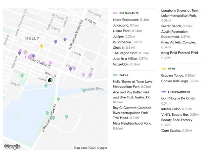Select Los Milagros De Cristo entry
The image size is (212, 159).
(178, 101)
